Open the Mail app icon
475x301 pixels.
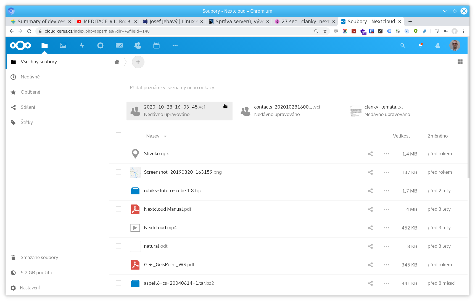[119, 46]
